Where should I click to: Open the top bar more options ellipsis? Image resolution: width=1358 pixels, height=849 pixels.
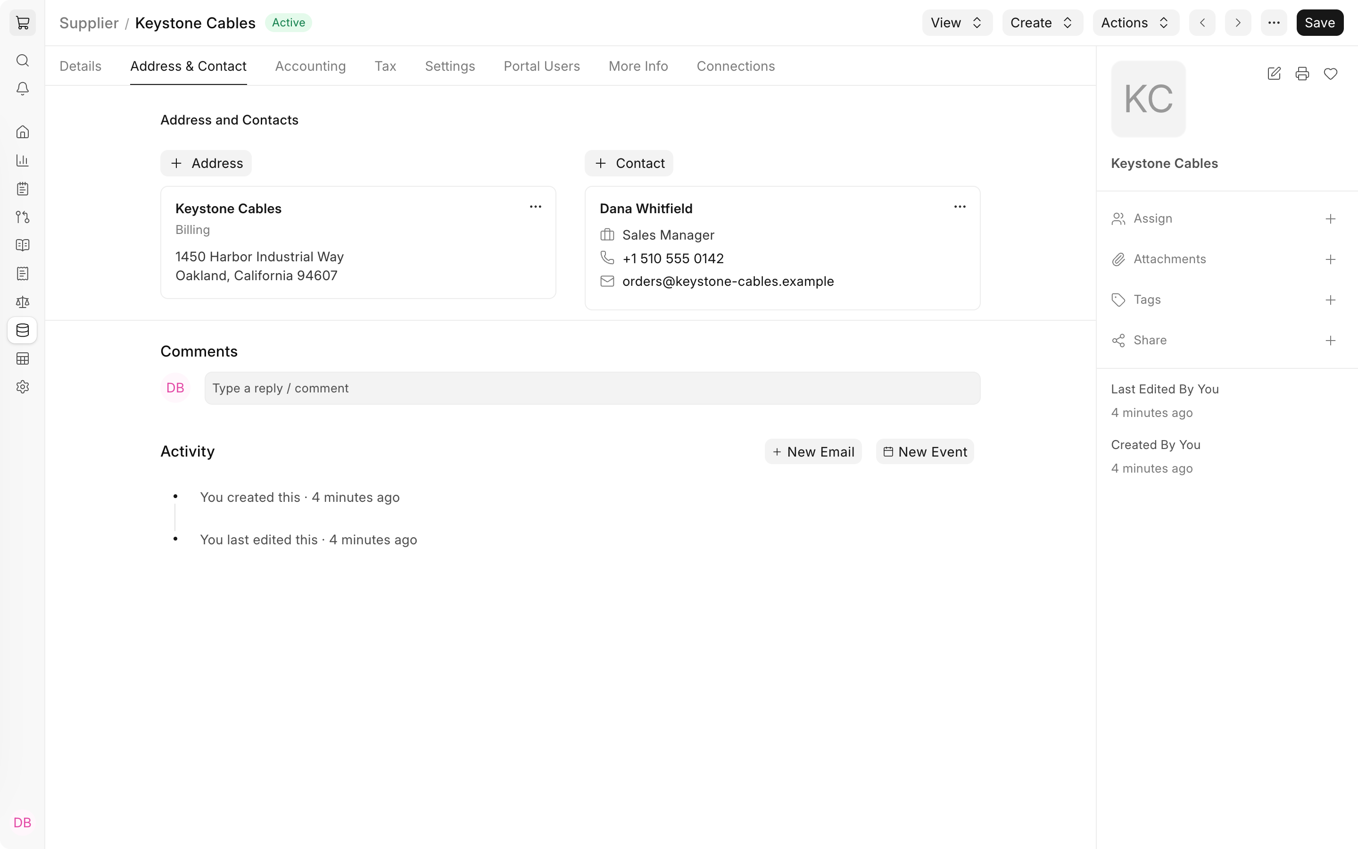[x=1274, y=23]
